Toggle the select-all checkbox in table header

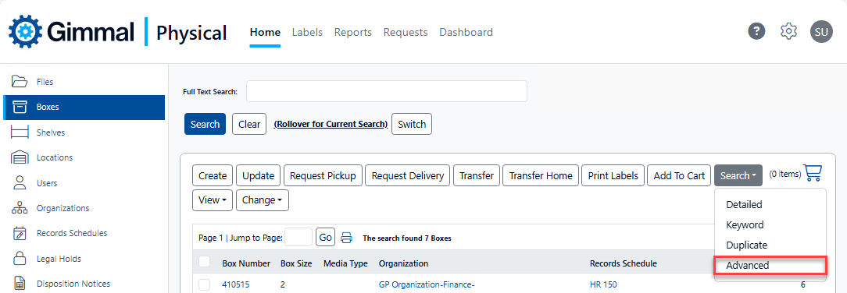click(x=204, y=262)
